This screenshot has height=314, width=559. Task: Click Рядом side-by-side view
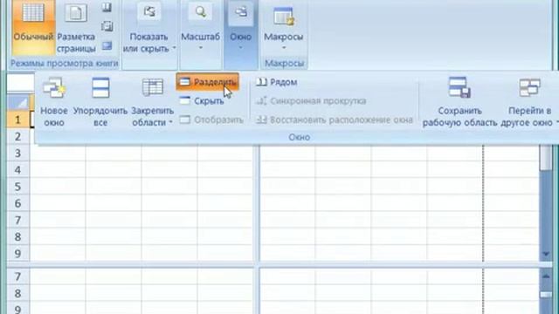click(x=277, y=82)
